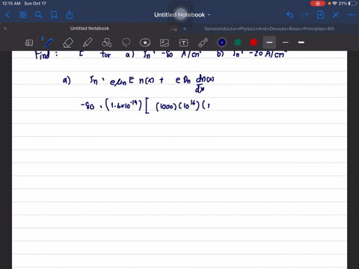359x269 pixels.
Task: Select the Highlighter tool
Action: [x=88, y=43]
